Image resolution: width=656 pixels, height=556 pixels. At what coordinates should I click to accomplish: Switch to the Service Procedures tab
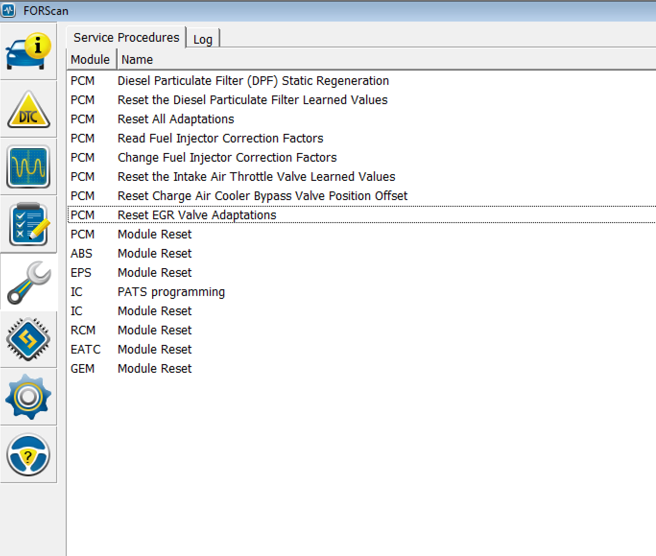tap(126, 37)
